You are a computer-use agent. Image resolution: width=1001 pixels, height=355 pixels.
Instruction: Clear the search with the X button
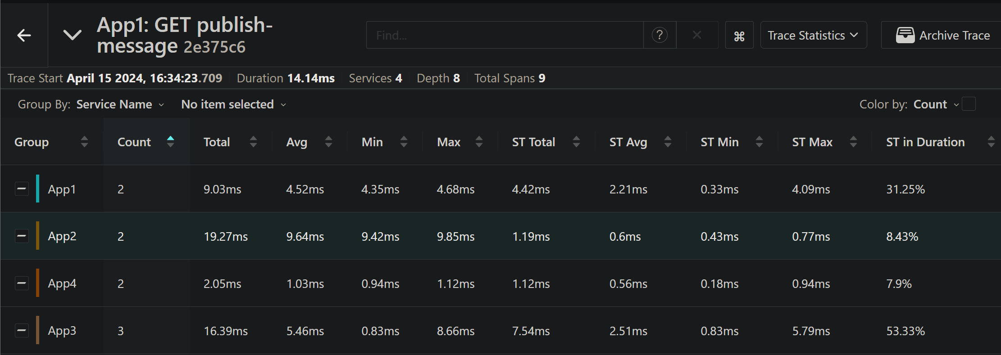tap(697, 35)
